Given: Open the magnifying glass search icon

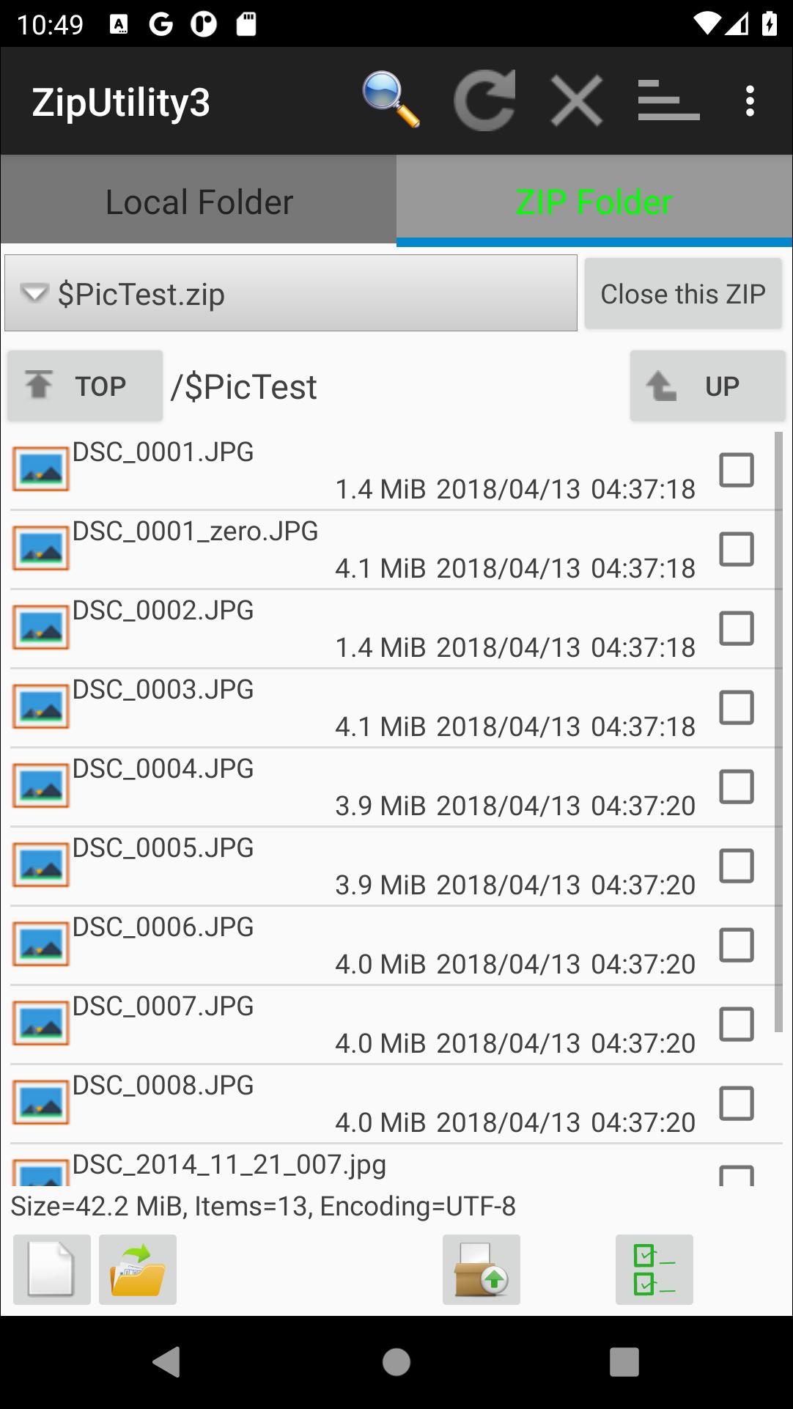Looking at the screenshot, I should tap(391, 100).
